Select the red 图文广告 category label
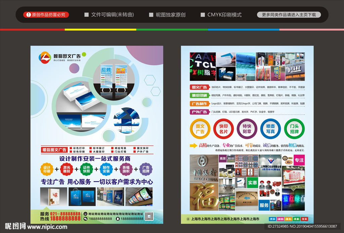The height and width of the screenshot is (233, 344). [199, 87]
